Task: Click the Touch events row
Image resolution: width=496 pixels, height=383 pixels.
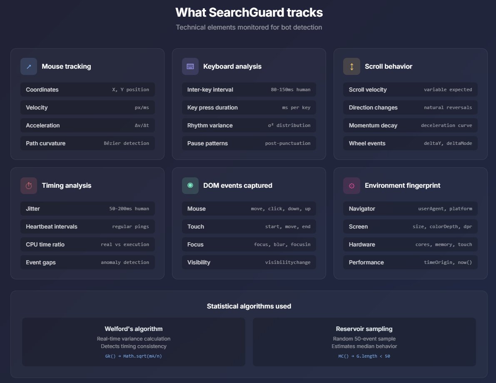Action: (x=249, y=226)
